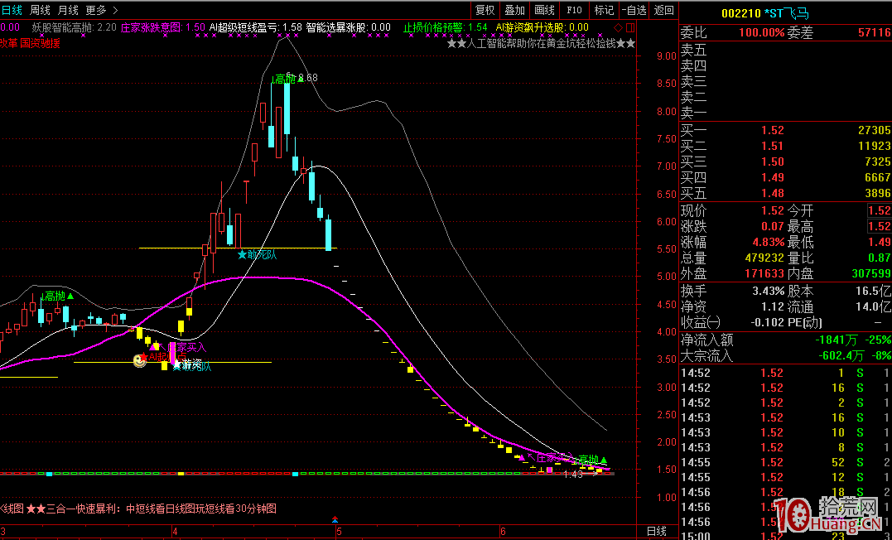This screenshot has width=892, height=540.
Task: Click the 内盘 307599 value
Action: 871,273
